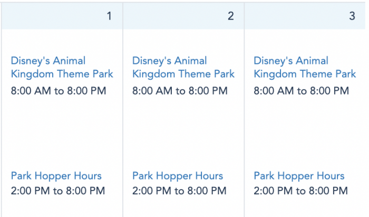Click the light blue header cell of day 2
The image size is (369, 217).
tap(183, 16)
